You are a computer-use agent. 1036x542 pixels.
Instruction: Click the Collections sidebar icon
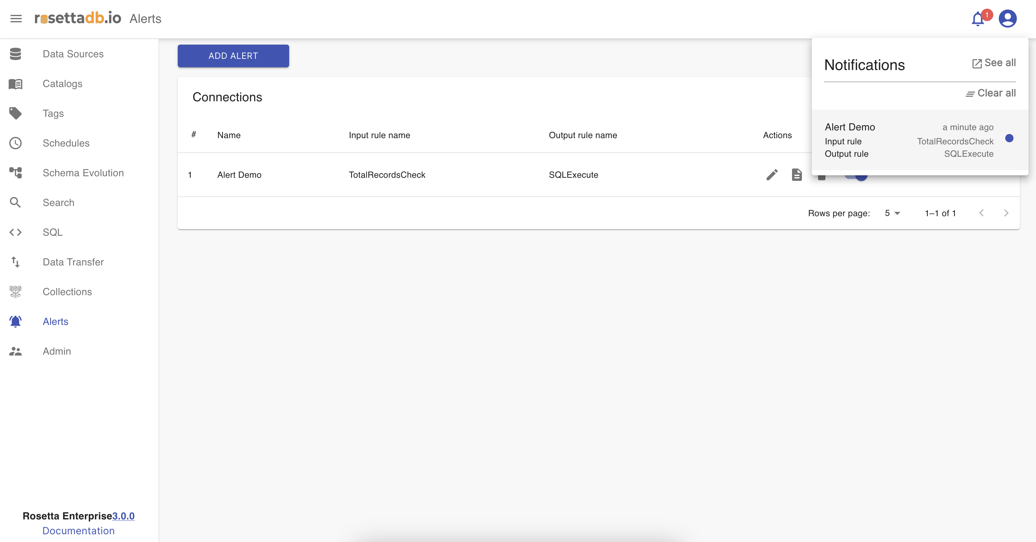click(x=15, y=292)
